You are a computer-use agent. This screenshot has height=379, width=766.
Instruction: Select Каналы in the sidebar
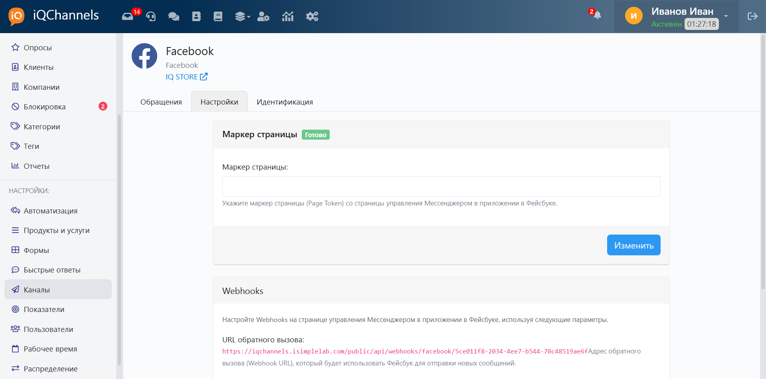point(58,289)
